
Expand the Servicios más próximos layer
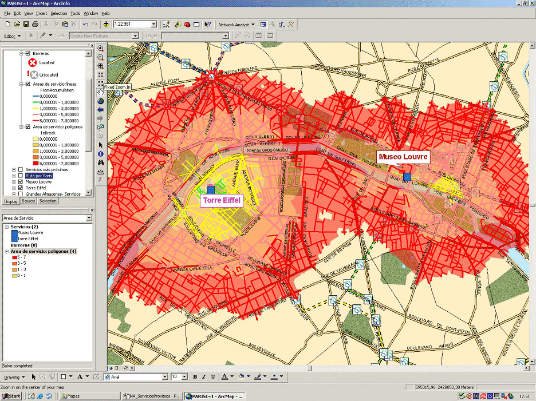coord(14,169)
